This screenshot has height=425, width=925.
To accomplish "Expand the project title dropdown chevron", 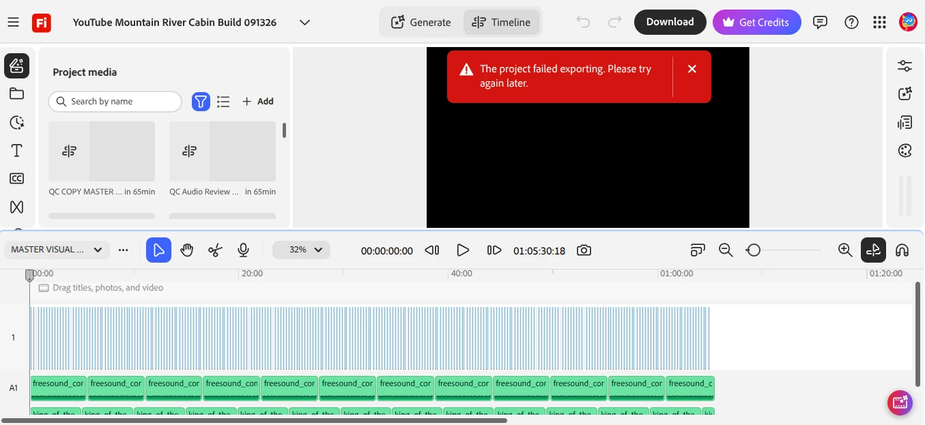I will [x=305, y=23].
